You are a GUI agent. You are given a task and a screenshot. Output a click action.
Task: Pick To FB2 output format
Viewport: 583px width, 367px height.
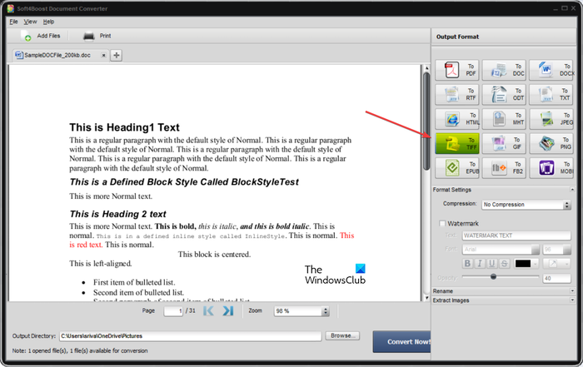click(x=504, y=168)
